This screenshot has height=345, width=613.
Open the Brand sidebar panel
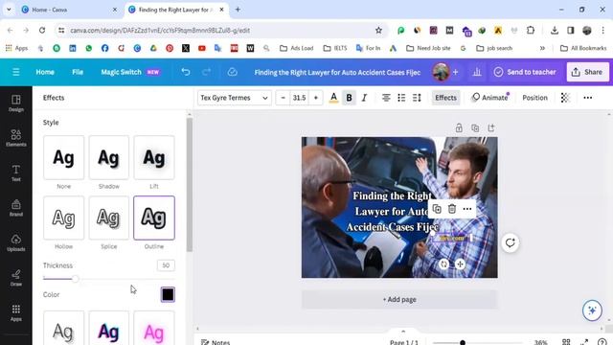[x=16, y=208]
